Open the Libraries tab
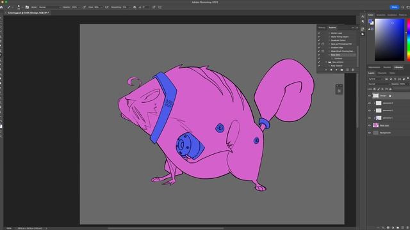The image size is (410, 230). [x=398, y=68]
